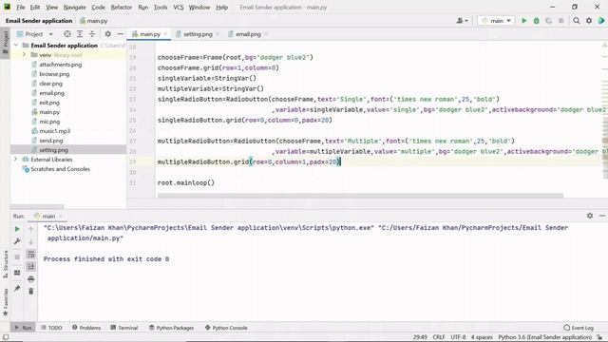Collapse all icon in Project panel
Viewport: 608px width, 342px height.
pos(92,34)
